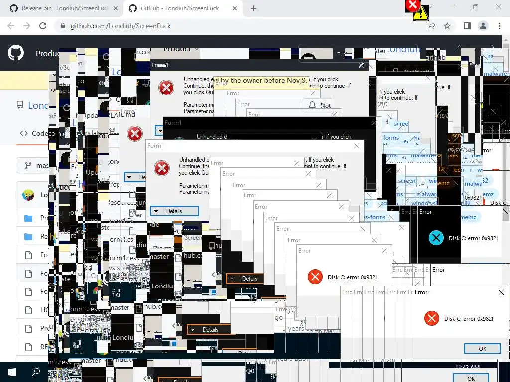Click the red error icon in bold-titled Form1
Viewport: 510px width, 382px height.
pos(166,88)
